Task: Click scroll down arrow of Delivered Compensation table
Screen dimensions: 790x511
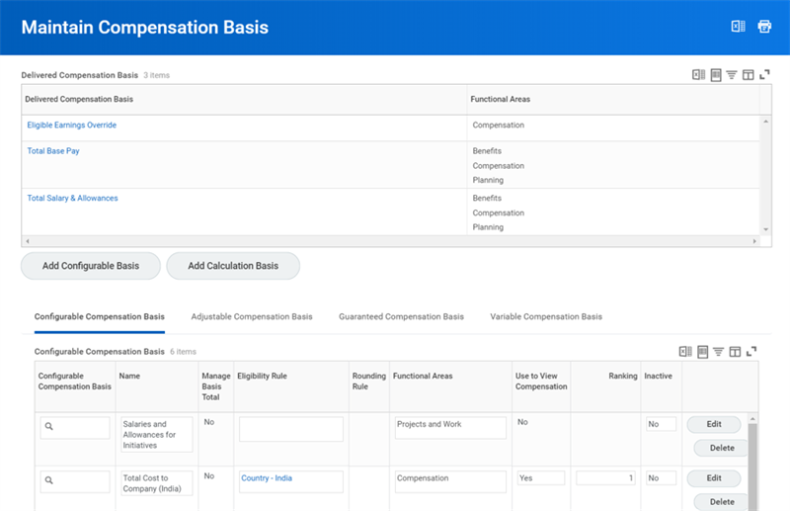Action: [x=766, y=229]
